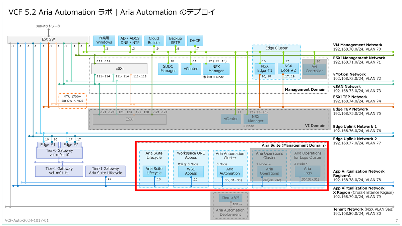Image resolution: width=402 pixels, height=226 pixels.
Task: Select the Aria Operations Cluster label
Action: (269, 156)
